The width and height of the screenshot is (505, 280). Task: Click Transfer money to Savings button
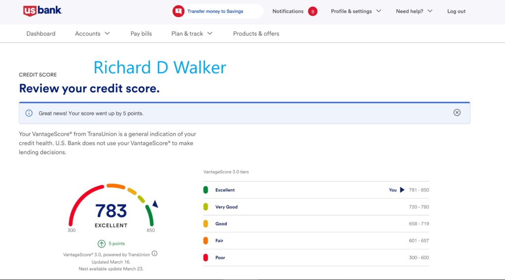click(x=215, y=11)
